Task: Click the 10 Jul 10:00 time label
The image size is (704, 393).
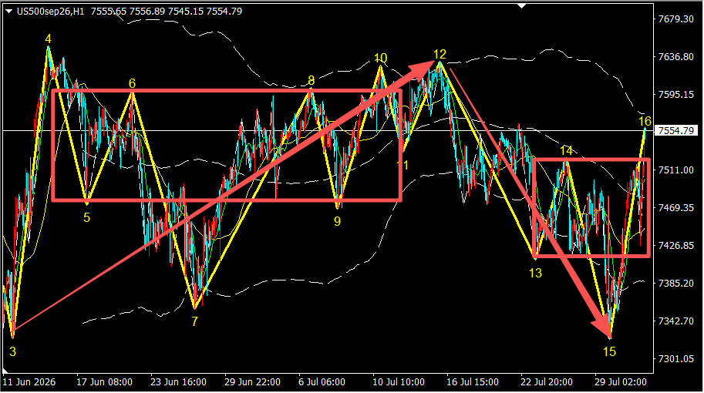Action: pyautogui.click(x=398, y=382)
